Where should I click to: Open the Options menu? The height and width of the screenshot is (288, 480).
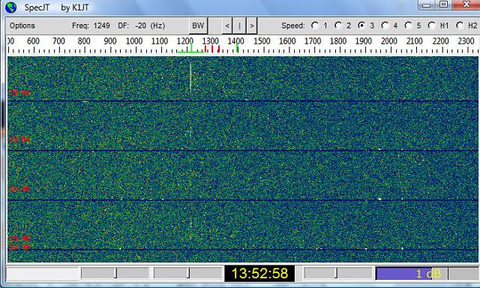22,25
